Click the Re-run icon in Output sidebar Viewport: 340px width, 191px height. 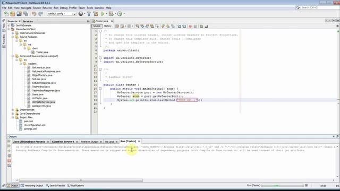[x=9, y=141]
